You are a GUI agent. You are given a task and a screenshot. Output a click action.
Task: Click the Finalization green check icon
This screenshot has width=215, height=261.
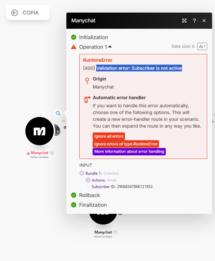click(x=74, y=205)
